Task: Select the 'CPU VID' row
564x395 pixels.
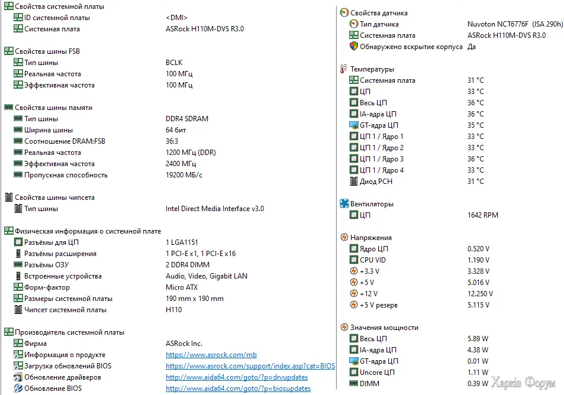Action: click(x=420, y=260)
